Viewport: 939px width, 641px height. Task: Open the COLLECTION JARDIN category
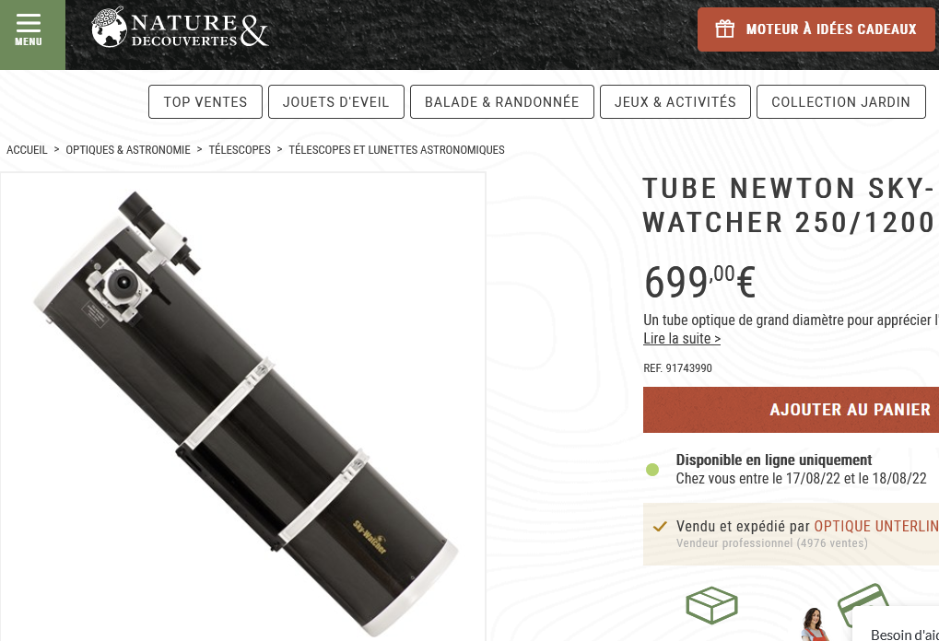(840, 101)
